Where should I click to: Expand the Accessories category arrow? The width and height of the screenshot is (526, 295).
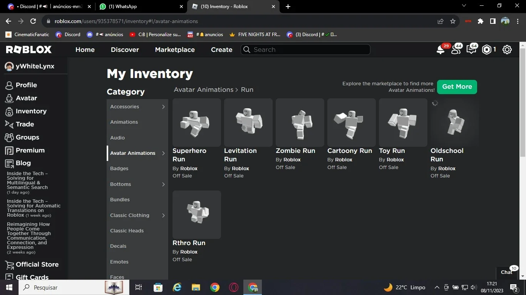click(163, 107)
